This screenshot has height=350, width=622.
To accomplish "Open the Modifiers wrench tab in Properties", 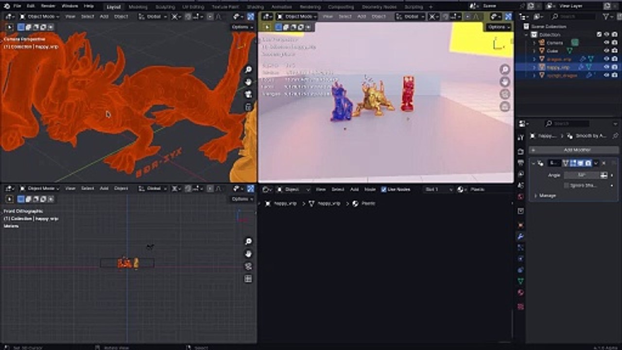I will [520, 237].
